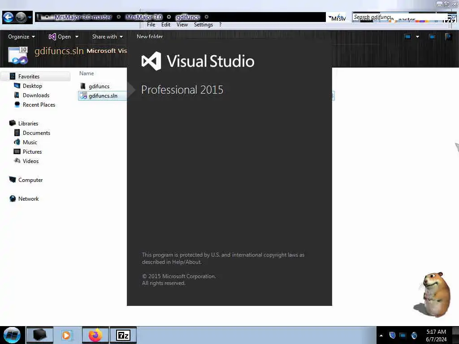Viewport: 459px width, 344px height.
Task: Select the gdifuncs.sln file
Action: 103,96
